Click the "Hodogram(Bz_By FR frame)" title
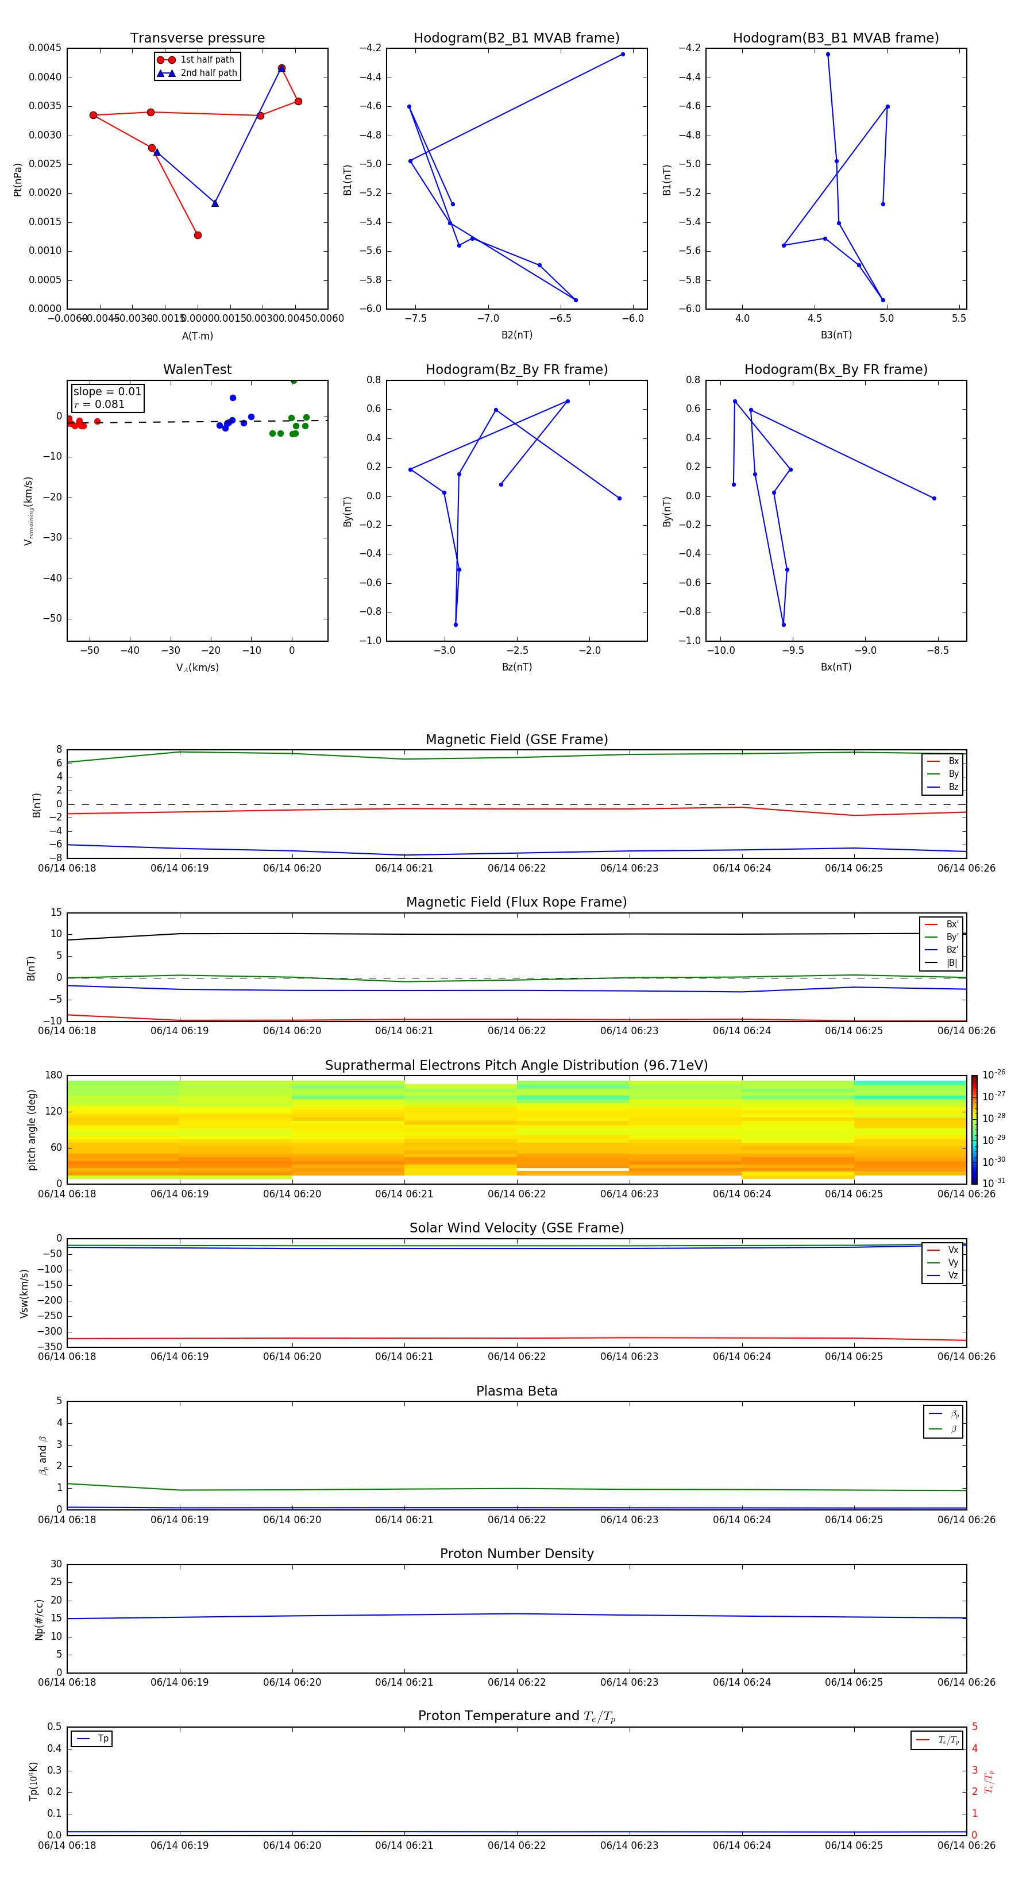1034x1896 pixels. coord(516,369)
